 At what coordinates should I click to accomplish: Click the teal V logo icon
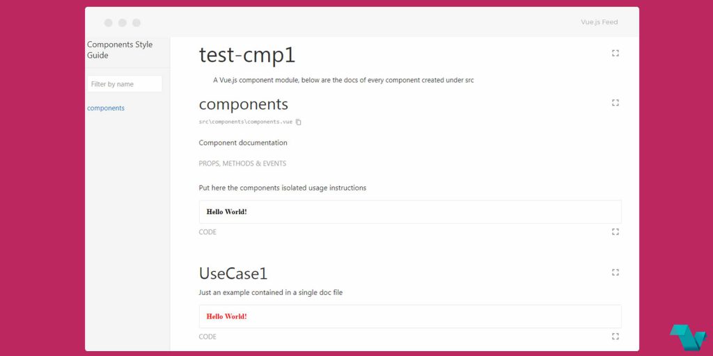click(x=687, y=337)
